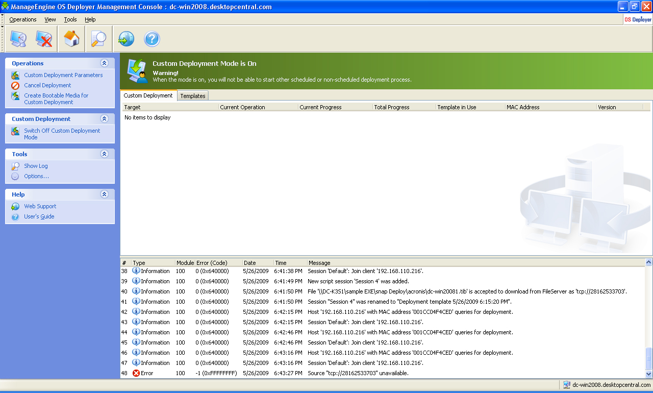Open the log with the magnifier toolbar icon
Screen dimensions: 653x393
pos(98,39)
